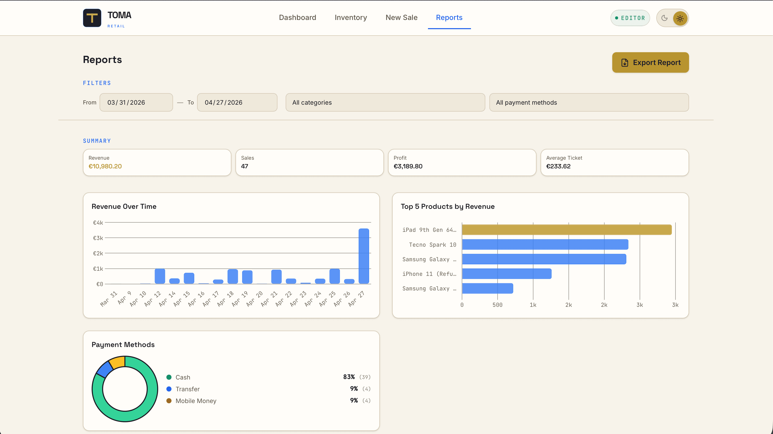Click the blue Transfer legend dot

tap(169, 389)
